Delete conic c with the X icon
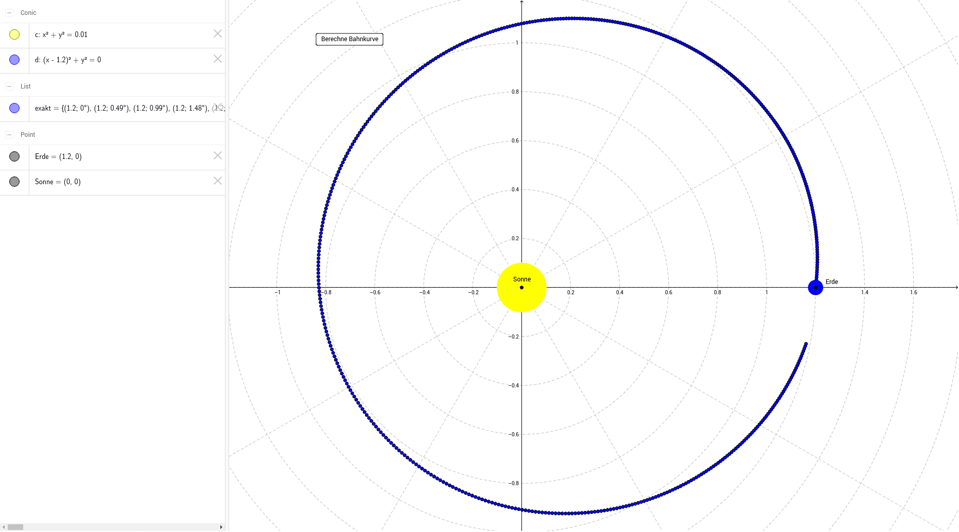The image size is (959, 532). (218, 33)
